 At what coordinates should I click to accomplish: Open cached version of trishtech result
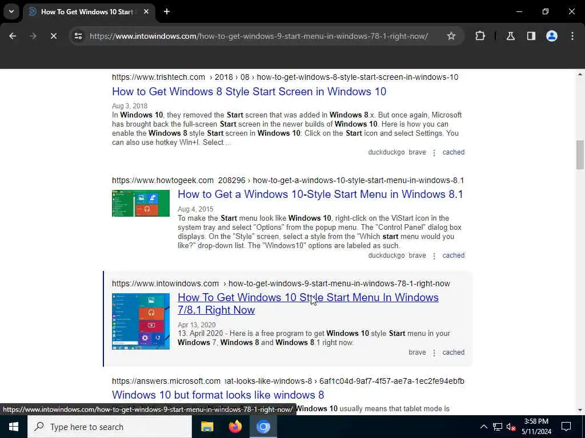coord(453,152)
